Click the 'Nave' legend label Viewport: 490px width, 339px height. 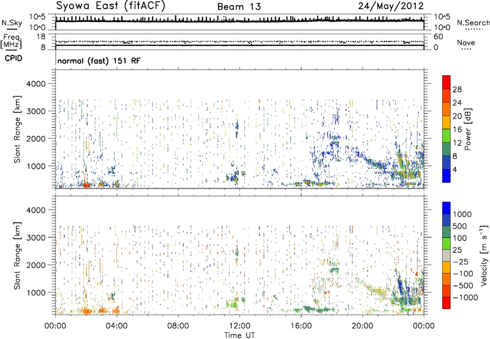click(x=466, y=43)
